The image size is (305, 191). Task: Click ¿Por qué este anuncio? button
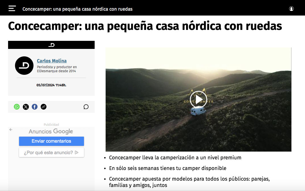[52, 153]
